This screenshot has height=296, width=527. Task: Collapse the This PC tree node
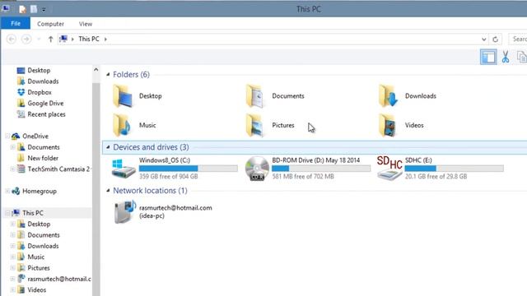point(7,213)
